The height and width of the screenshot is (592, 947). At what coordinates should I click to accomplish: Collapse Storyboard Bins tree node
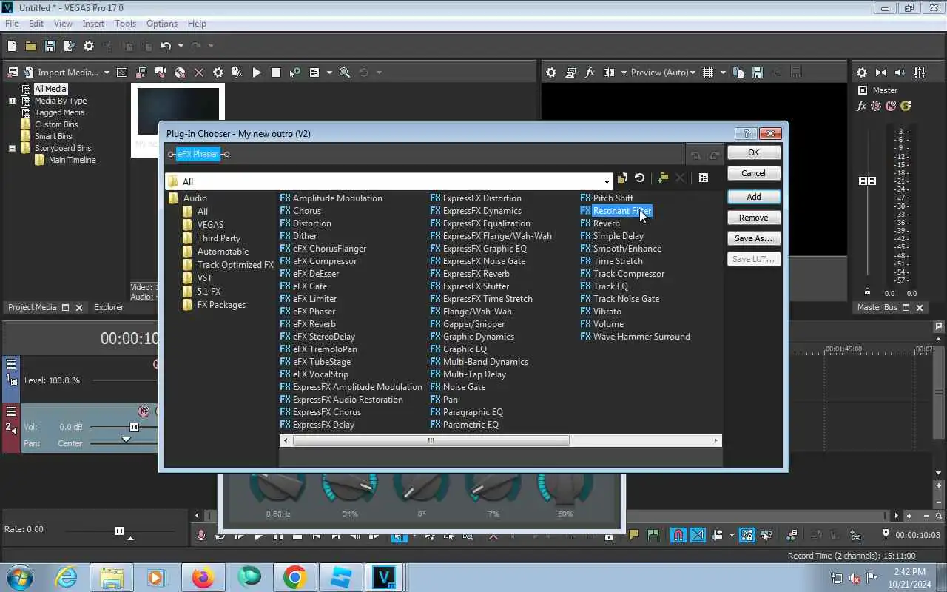click(x=12, y=148)
